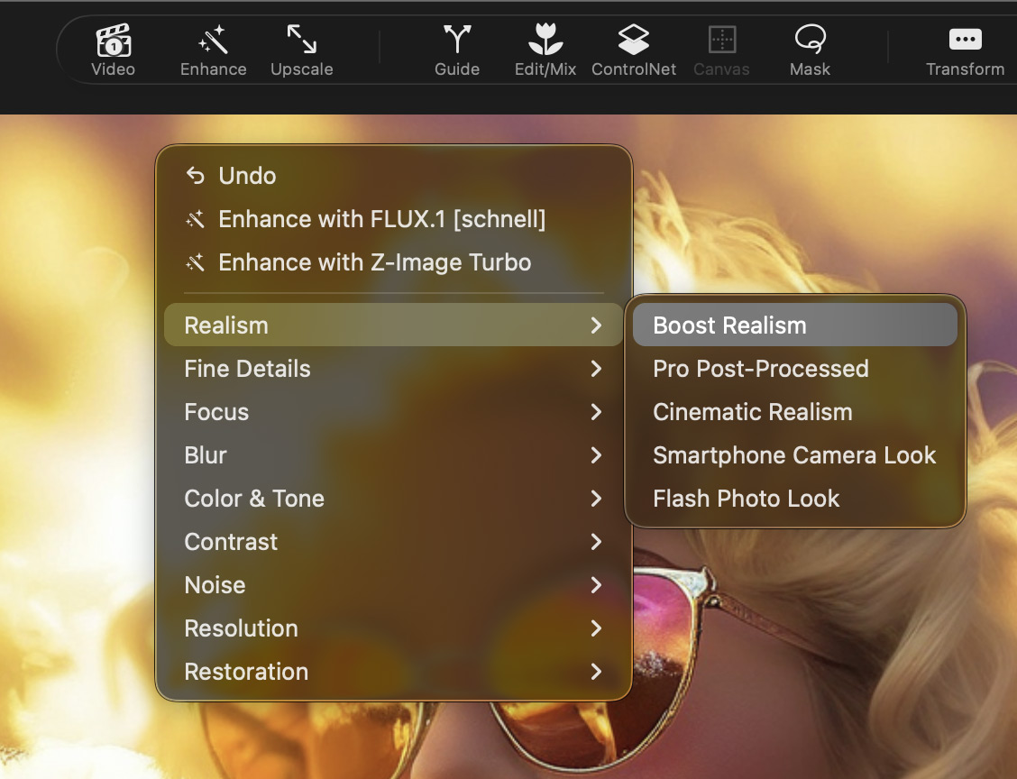
Task: Open the Edit/Mix flower icon
Action: (545, 40)
